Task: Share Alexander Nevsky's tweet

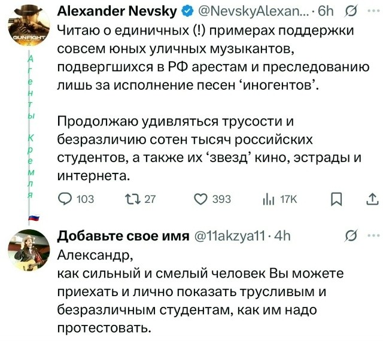Action: [372, 199]
